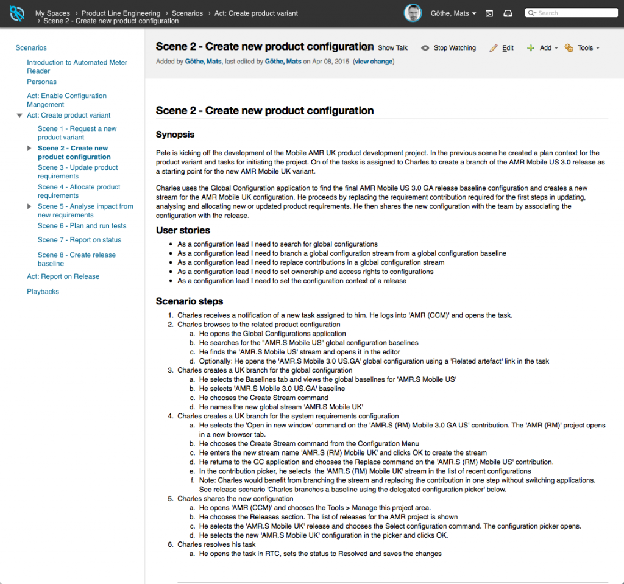Image resolution: width=624 pixels, height=584 pixels.
Task: Click the page title next to Show Talk
Action: 264,47
